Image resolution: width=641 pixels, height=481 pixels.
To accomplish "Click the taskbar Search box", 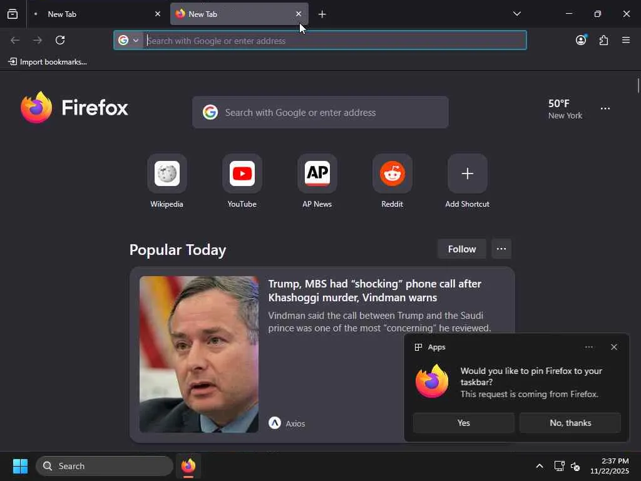I will coord(105,466).
